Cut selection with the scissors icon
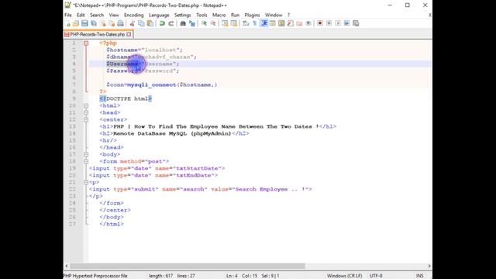496x279 pixels. 133,23
